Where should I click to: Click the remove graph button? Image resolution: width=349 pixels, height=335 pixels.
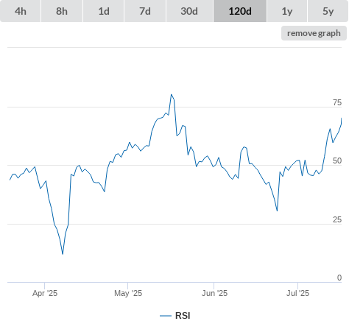[314, 33]
